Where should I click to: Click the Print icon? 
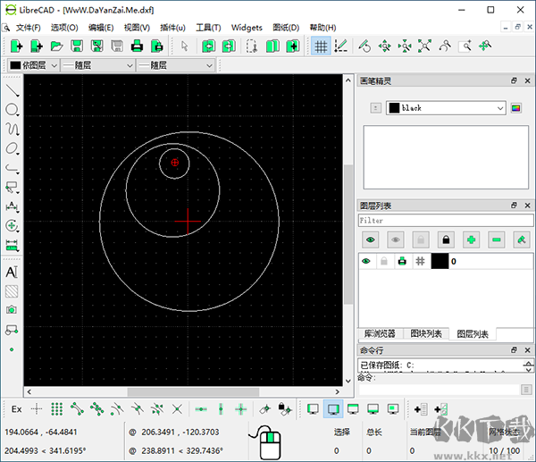pos(137,46)
